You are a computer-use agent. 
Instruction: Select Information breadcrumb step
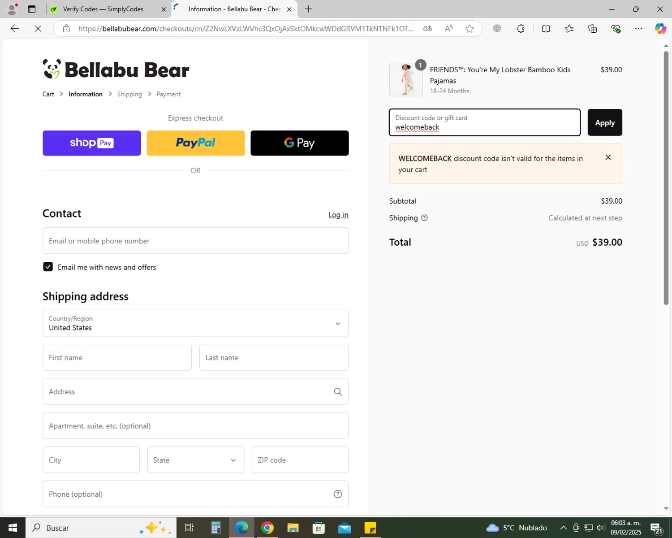tap(86, 94)
